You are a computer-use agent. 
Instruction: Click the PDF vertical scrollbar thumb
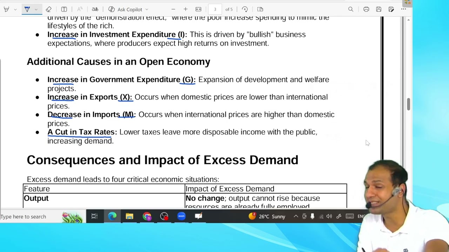tap(408, 104)
